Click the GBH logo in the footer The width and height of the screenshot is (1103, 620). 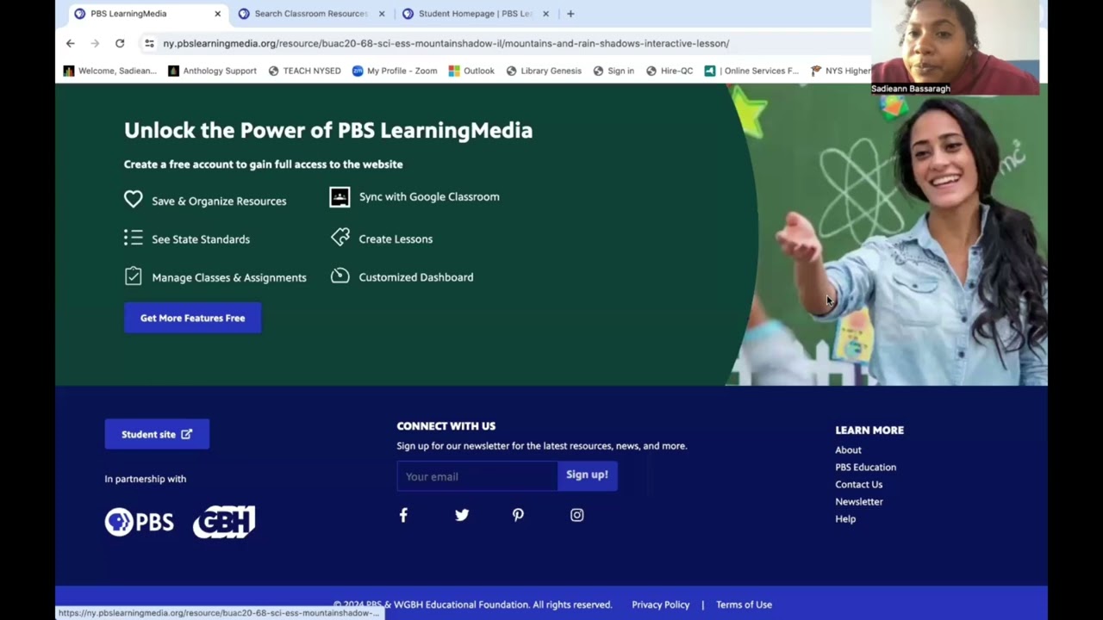point(224,522)
